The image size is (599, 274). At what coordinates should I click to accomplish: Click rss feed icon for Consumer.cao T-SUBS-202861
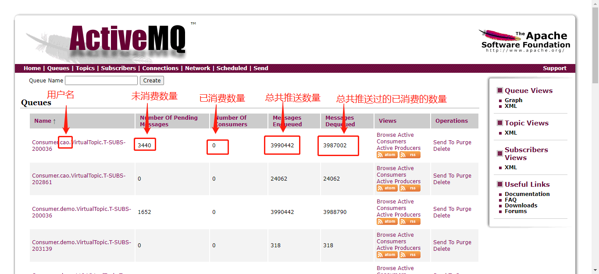pos(410,188)
